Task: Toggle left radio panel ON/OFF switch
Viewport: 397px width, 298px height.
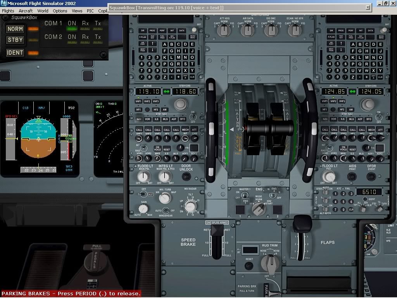Action: point(193,117)
